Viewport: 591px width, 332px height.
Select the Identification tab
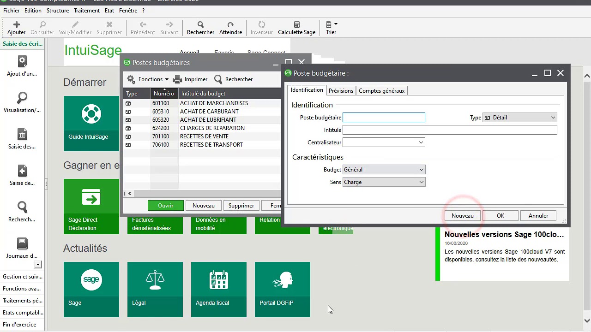pos(307,90)
